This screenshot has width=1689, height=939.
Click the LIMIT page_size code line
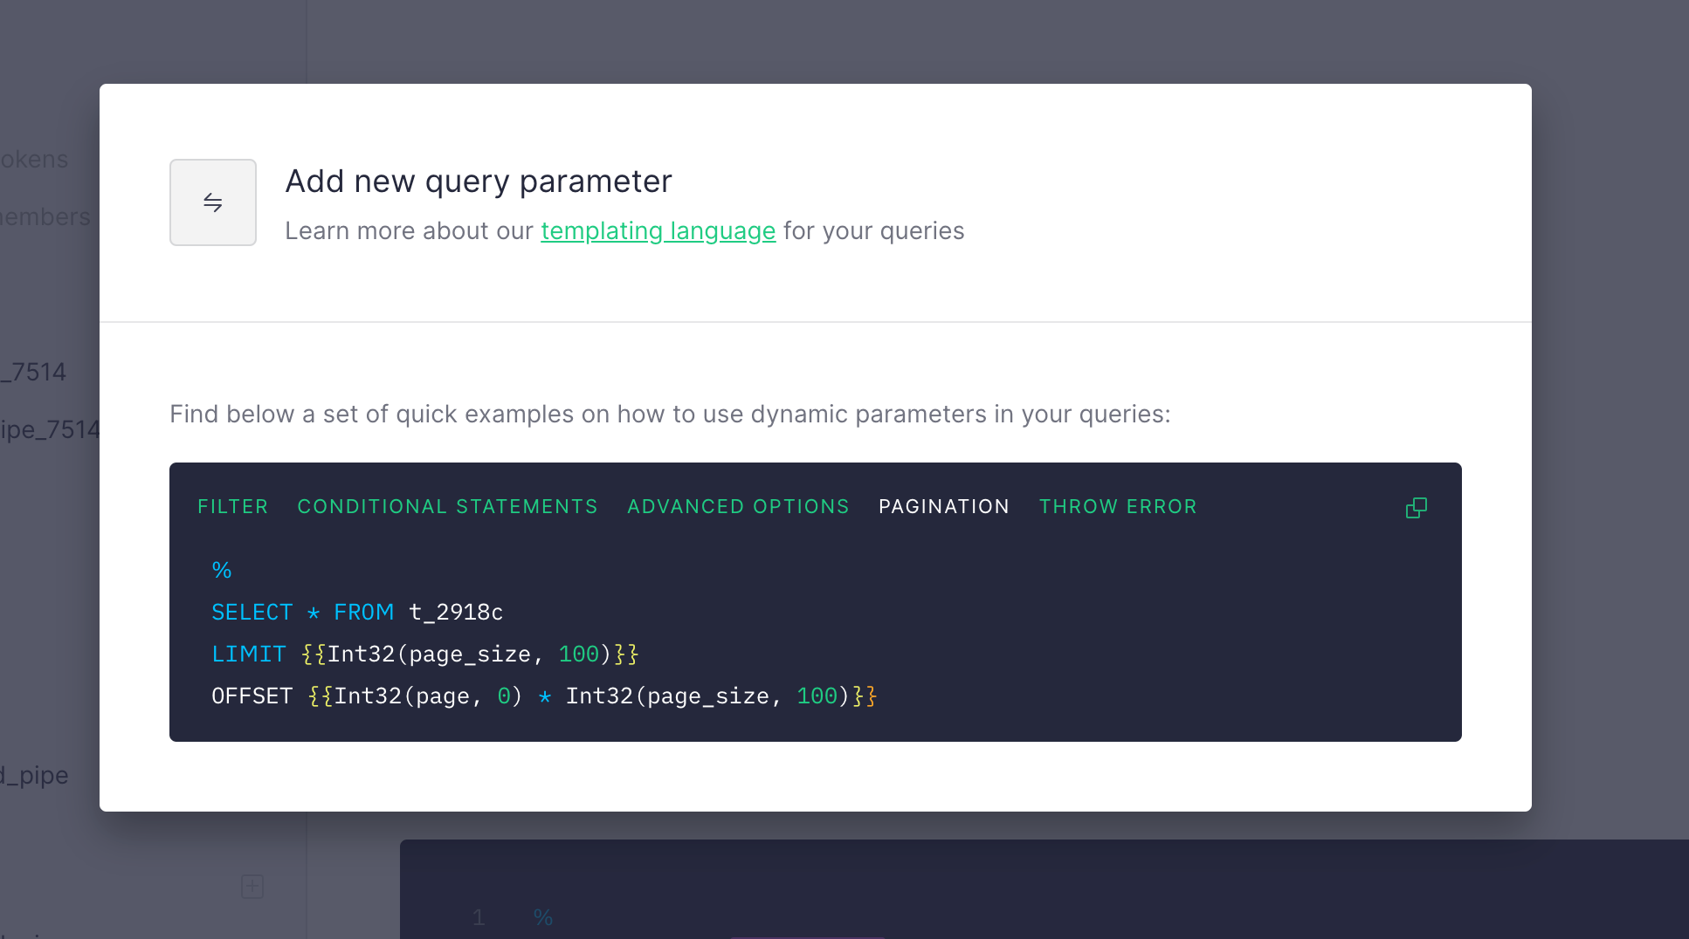pos(424,655)
